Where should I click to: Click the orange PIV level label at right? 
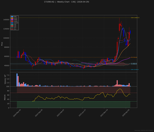coord(134,57)
